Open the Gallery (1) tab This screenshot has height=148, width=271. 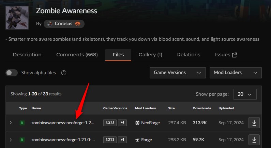(150, 55)
